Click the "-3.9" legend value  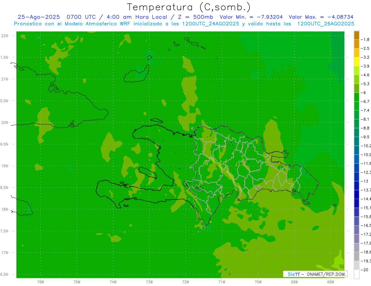tap(365, 66)
